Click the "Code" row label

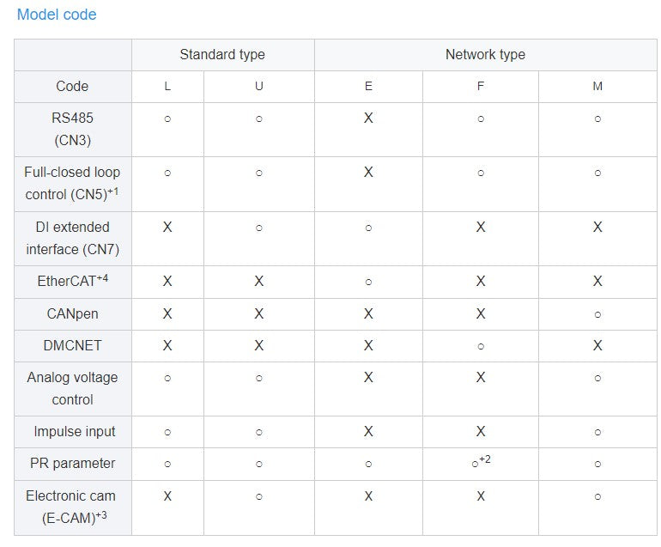pos(72,87)
